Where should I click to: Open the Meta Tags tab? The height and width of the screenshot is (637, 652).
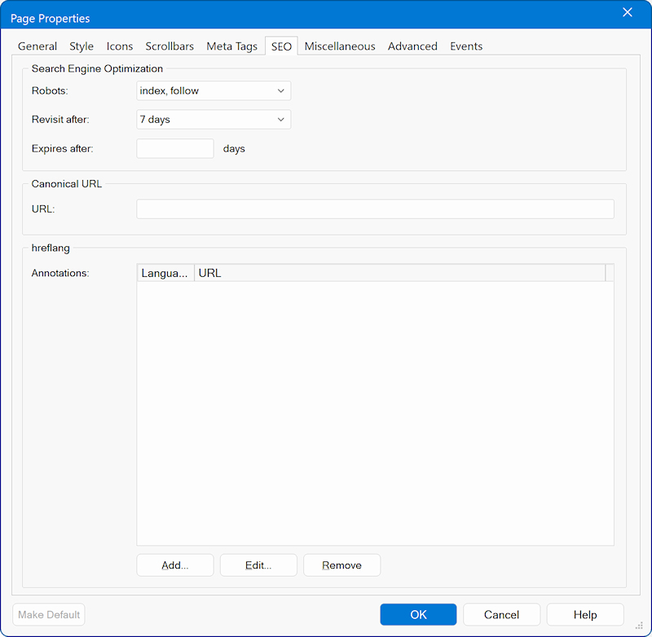point(231,46)
